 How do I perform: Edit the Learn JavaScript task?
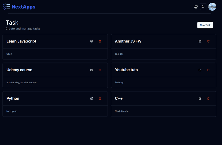click(x=92, y=41)
